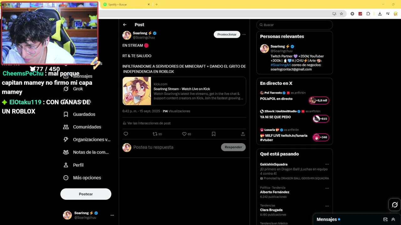Bookmark the post with bookmark icon

(214, 134)
